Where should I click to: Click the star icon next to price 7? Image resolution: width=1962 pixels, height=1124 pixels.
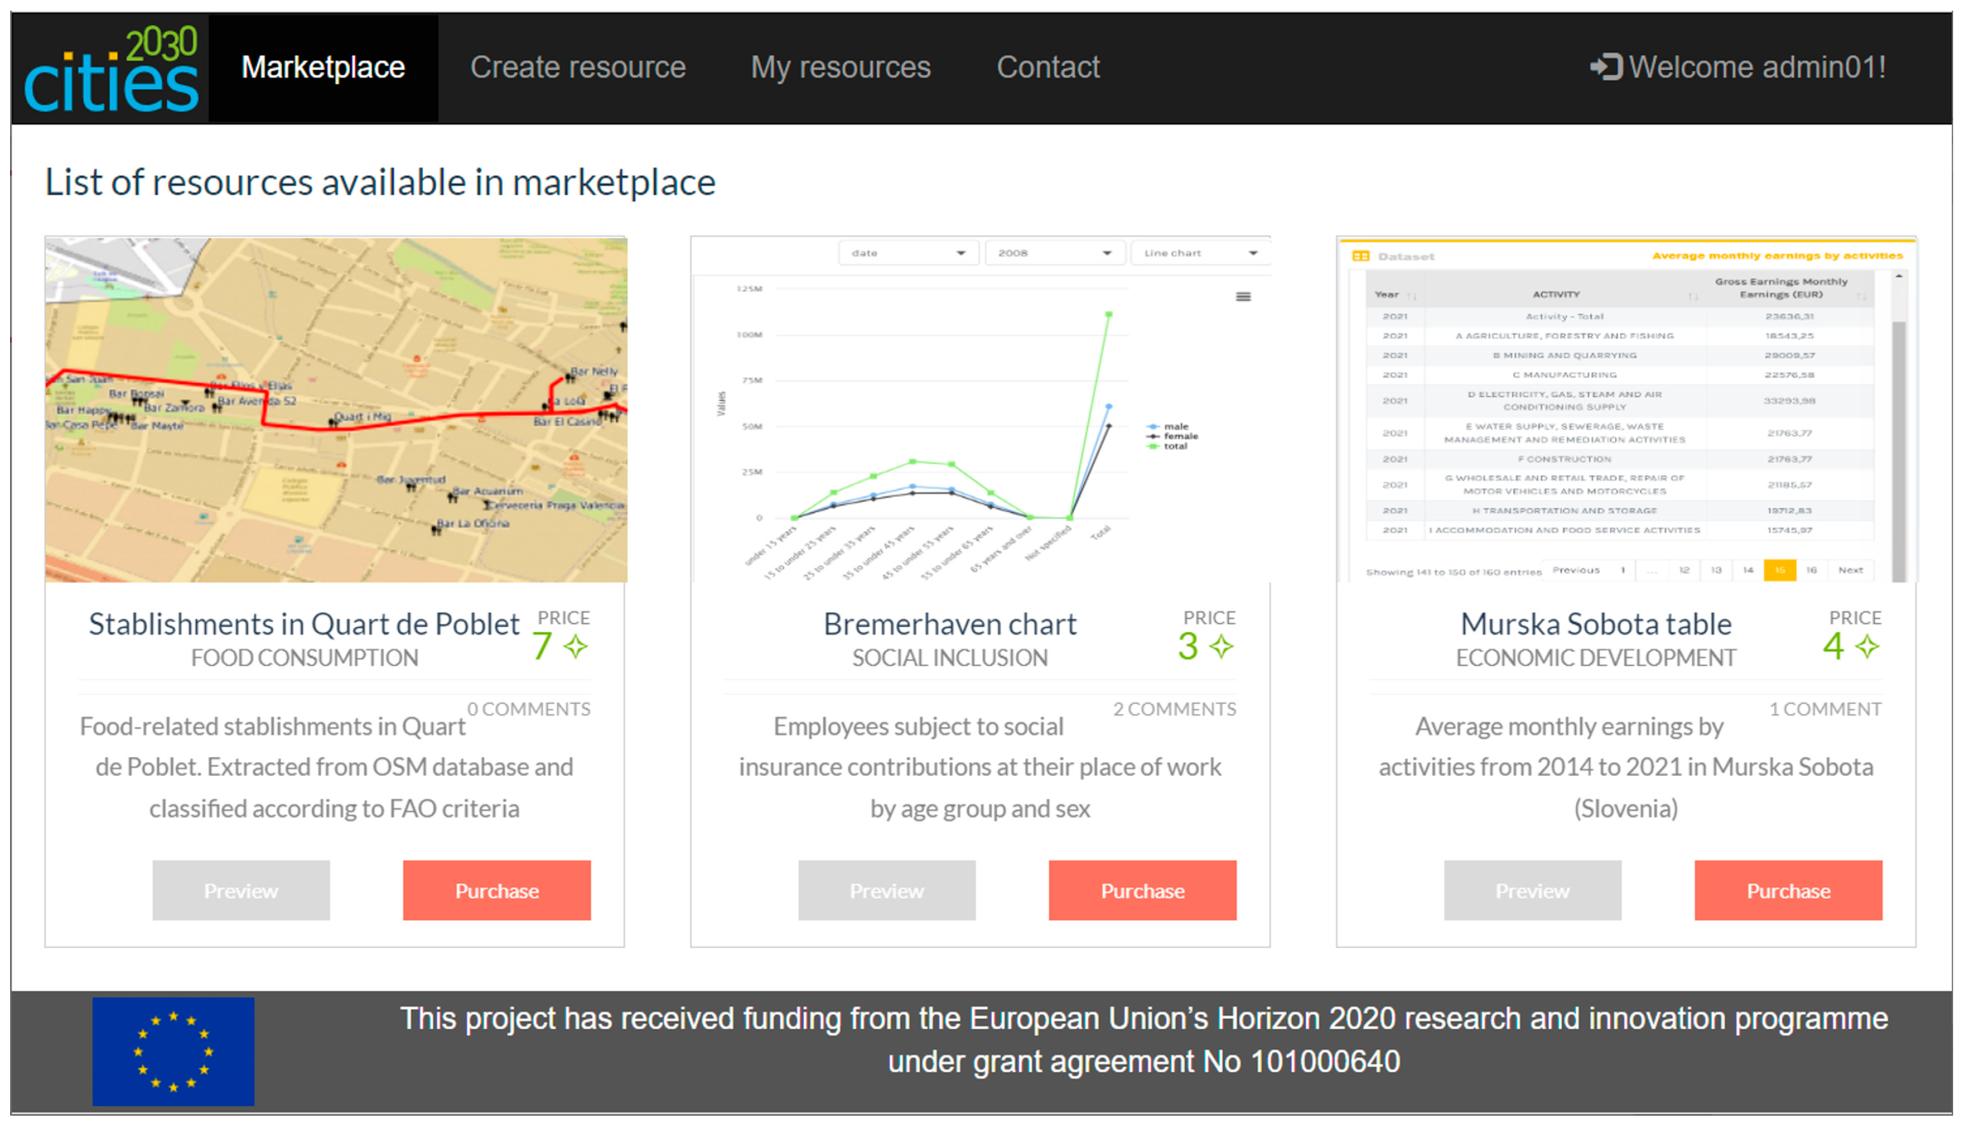576,646
